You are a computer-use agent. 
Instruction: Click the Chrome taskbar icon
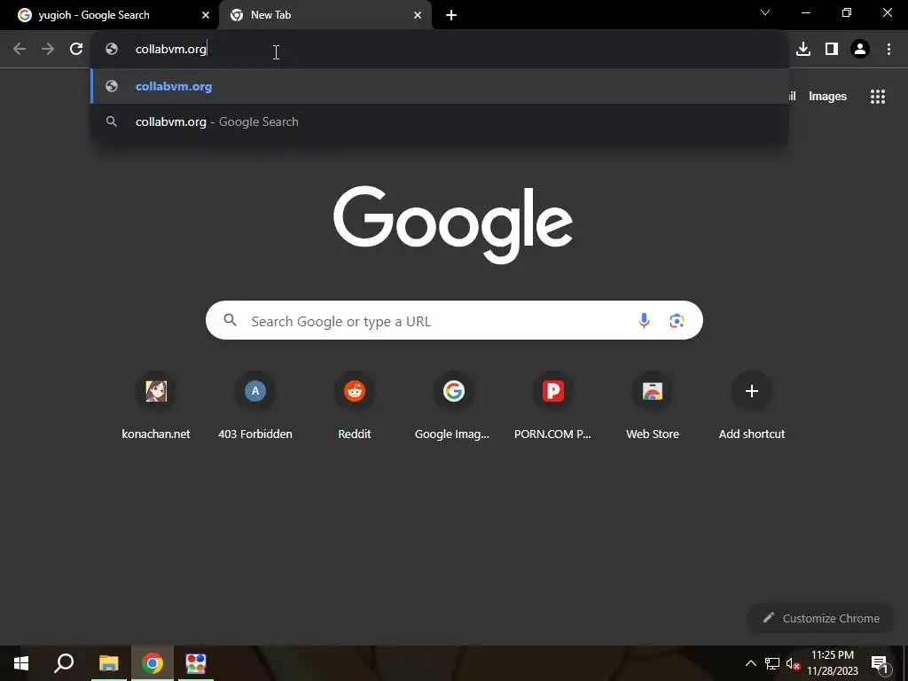(153, 663)
